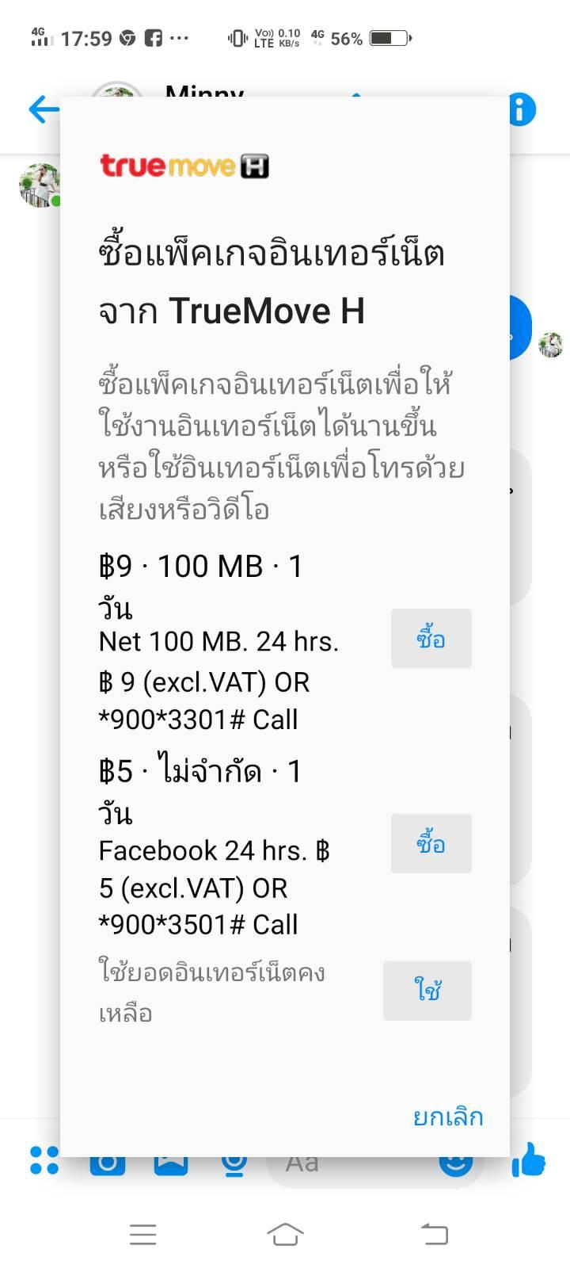The image size is (570, 1268).
Task: Tap ใช้ to use remaining internet balance
Action: coord(427,991)
